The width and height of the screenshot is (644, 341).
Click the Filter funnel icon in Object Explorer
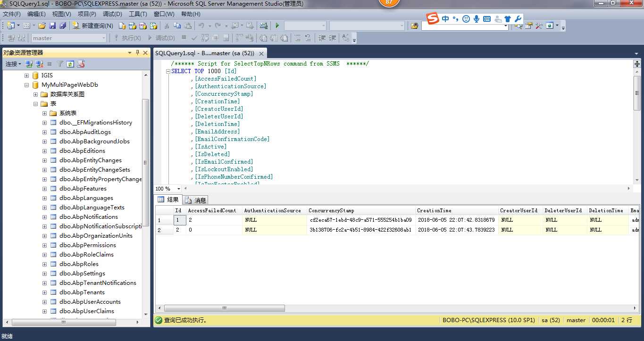pyautogui.click(x=60, y=64)
